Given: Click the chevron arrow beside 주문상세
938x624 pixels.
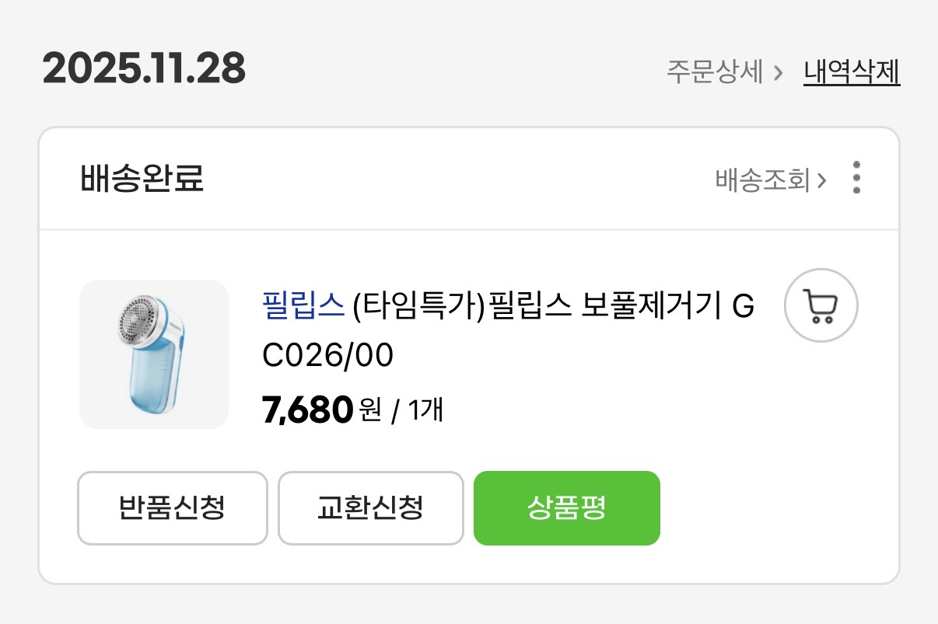Looking at the screenshot, I should tap(778, 73).
